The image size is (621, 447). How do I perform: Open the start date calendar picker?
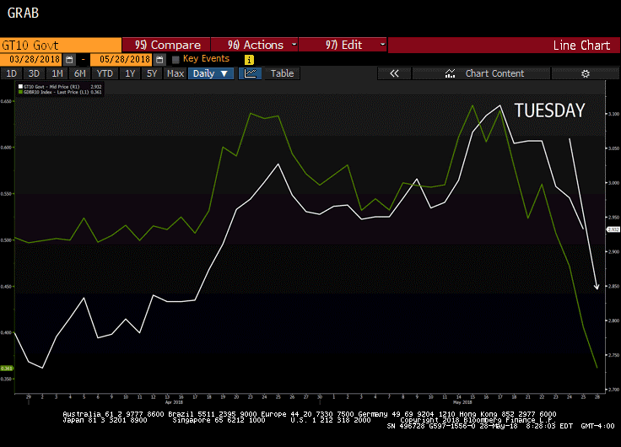pos(69,60)
